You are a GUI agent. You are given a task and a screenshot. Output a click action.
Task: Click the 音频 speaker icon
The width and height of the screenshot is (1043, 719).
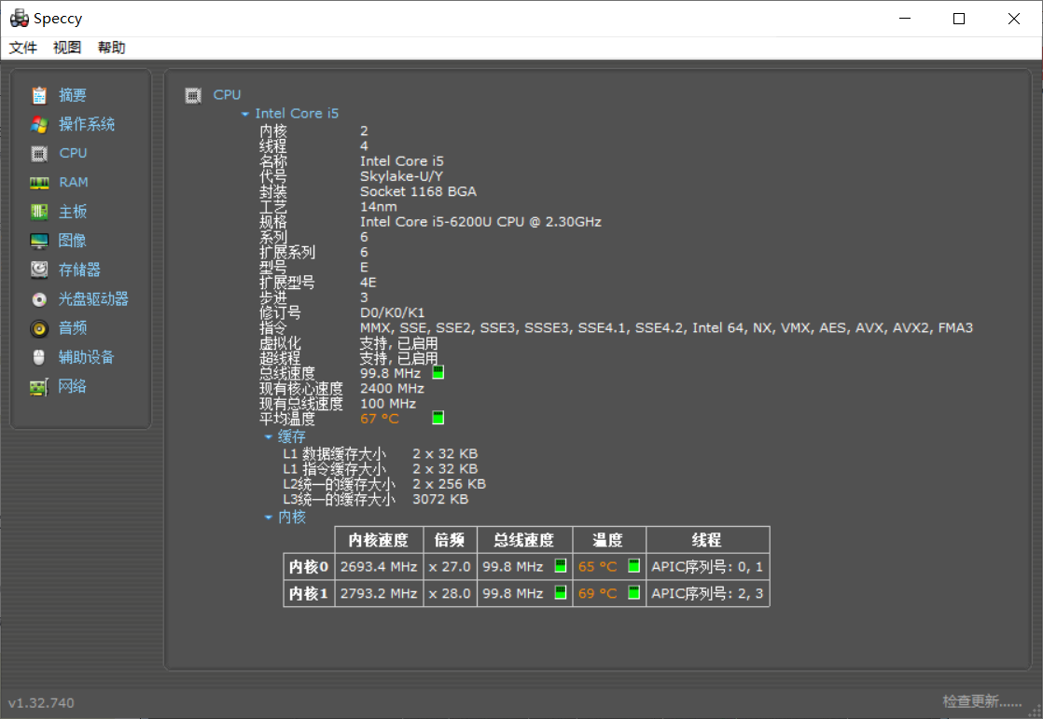(39, 328)
